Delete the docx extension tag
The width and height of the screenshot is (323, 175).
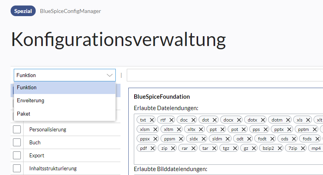(x=238, y=120)
